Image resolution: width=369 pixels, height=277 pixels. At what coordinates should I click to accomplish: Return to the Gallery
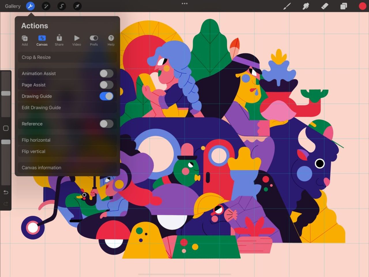tap(12, 6)
